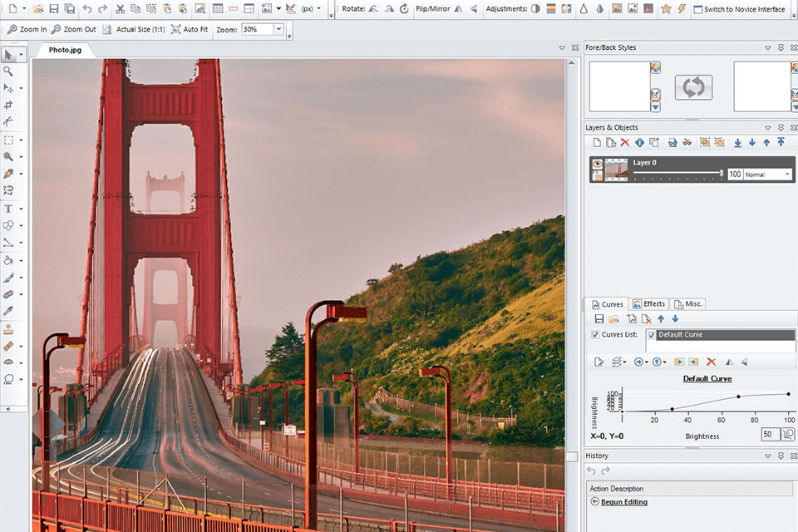Swap fore and back style swatches
Viewport: 798px width, 532px height.
pos(693,87)
